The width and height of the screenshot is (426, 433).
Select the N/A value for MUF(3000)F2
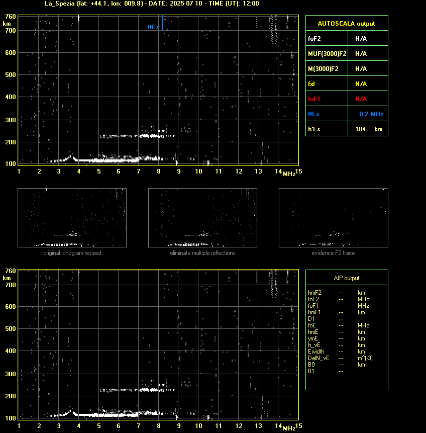[x=361, y=54]
